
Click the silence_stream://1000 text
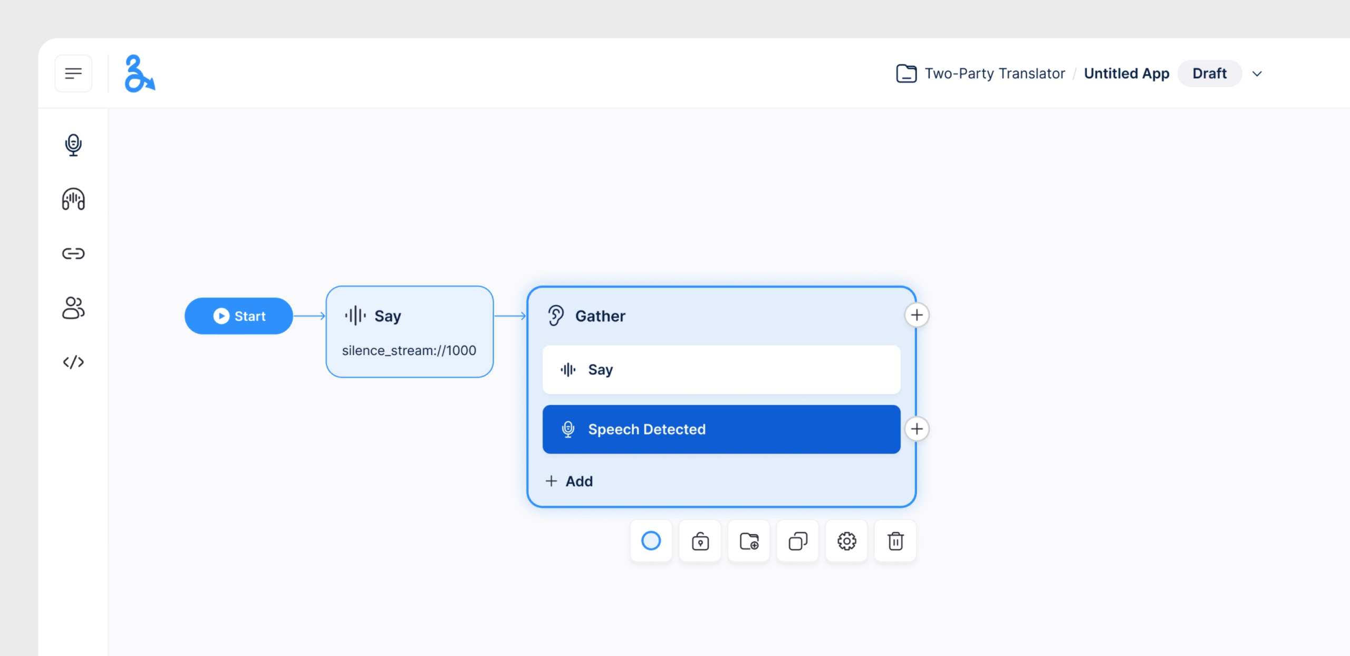[x=409, y=351]
